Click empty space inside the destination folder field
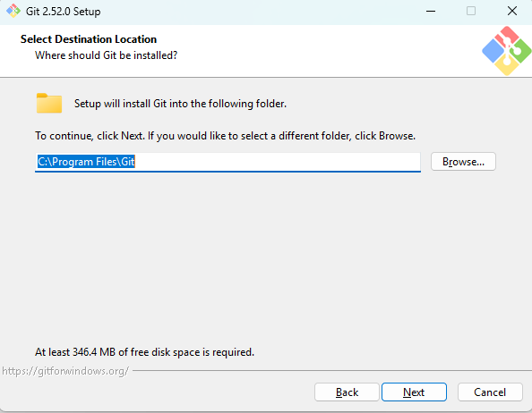This screenshot has width=532, height=413. [279, 162]
